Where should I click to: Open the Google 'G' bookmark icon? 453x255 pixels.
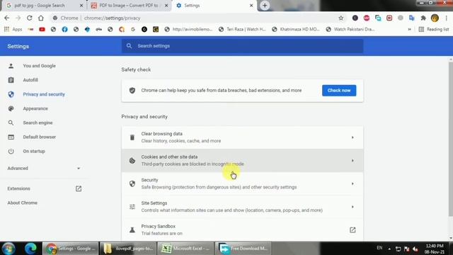(x=133, y=29)
